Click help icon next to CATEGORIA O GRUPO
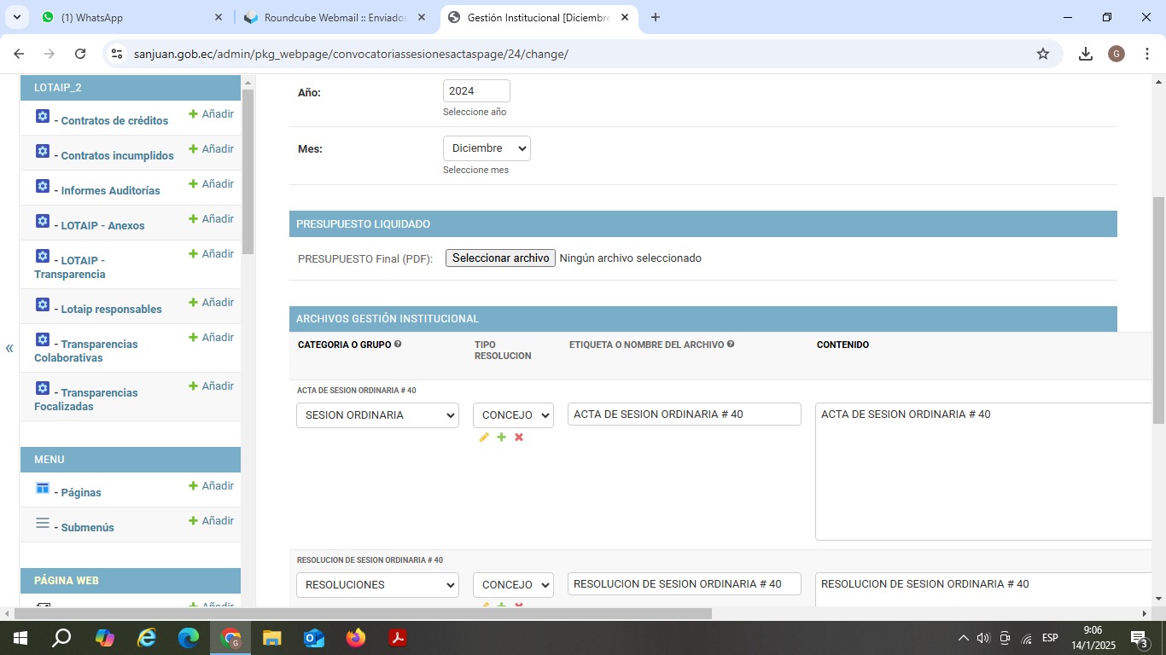 point(398,345)
